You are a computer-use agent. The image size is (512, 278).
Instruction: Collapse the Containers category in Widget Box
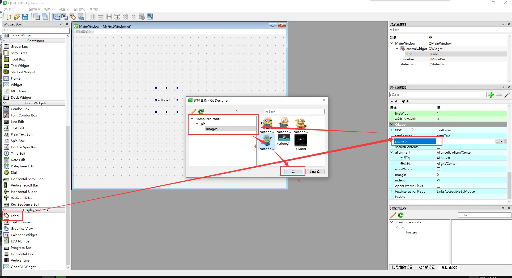(x=5, y=41)
